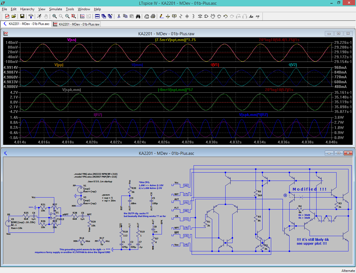This screenshot has height=273, width=356.
Task: Save the schematic with the floppy disk icon
Action: click(22, 16)
